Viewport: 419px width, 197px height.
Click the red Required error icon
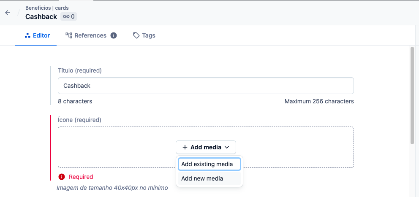click(x=62, y=177)
